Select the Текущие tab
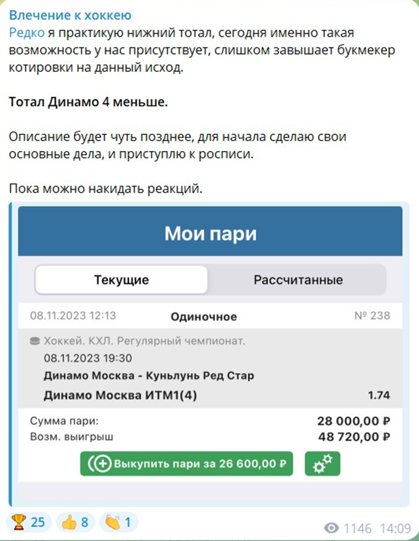This screenshot has height=541, width=419. [121, 279]
